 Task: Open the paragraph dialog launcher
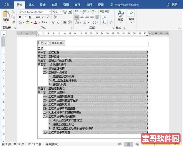[113, 28]
